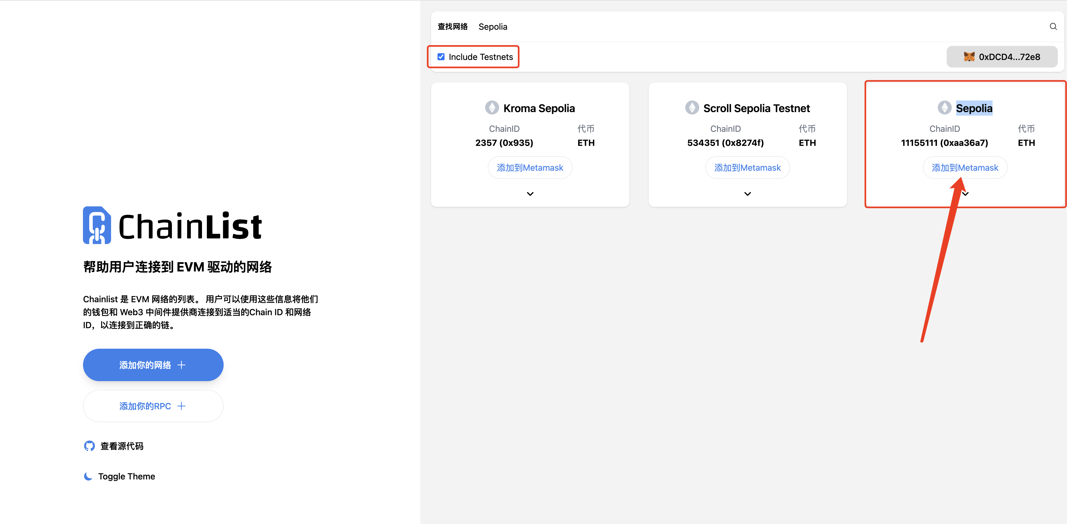Click the Sepolia card Ethereum icon
The height and width of the screenshot is (524, 1067).
pos(945,108)
